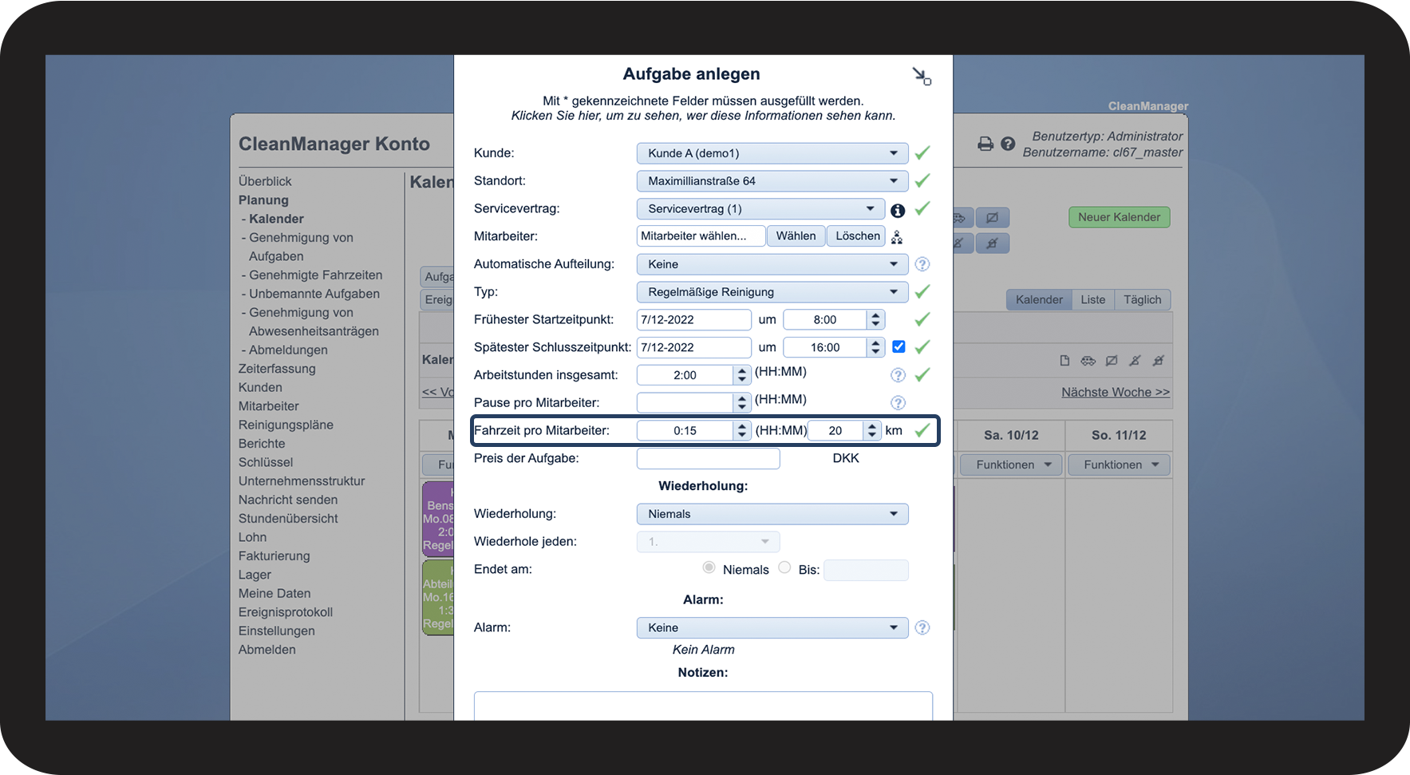Expand the Typ dropdown Regelmäßige Reinigung
The image size is (1410, 775).
772,292
